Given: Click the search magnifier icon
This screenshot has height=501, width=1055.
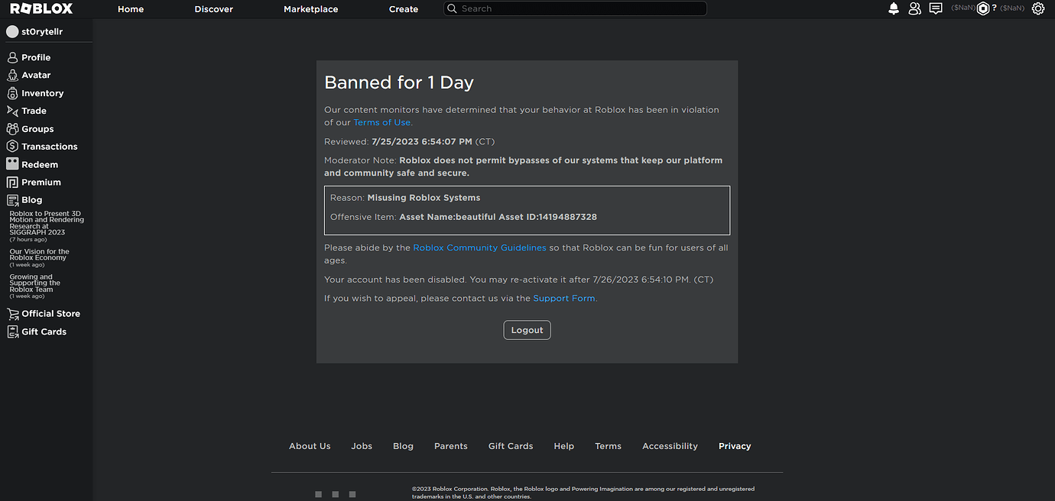Looking at the screenshot, I should (x=453, y=8).
